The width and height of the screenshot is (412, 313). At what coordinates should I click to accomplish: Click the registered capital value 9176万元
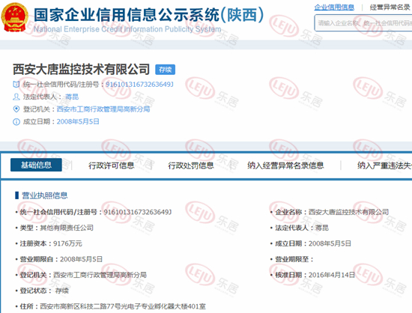[x=67, y=243]
